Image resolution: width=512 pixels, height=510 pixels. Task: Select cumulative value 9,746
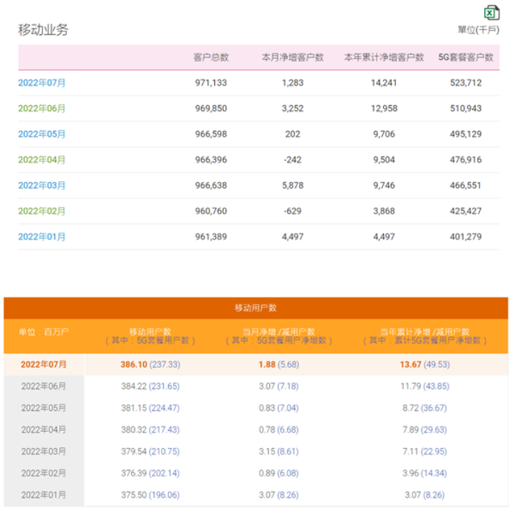pos(384,186)
